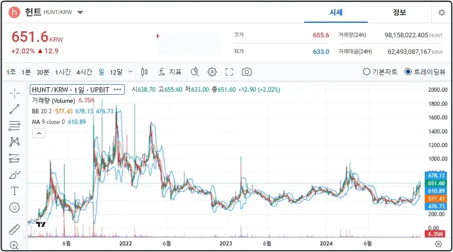The height and width of the screenshot is (252, 453).
Task: Click the 610.89 MA price label
Action: point(436,191)
